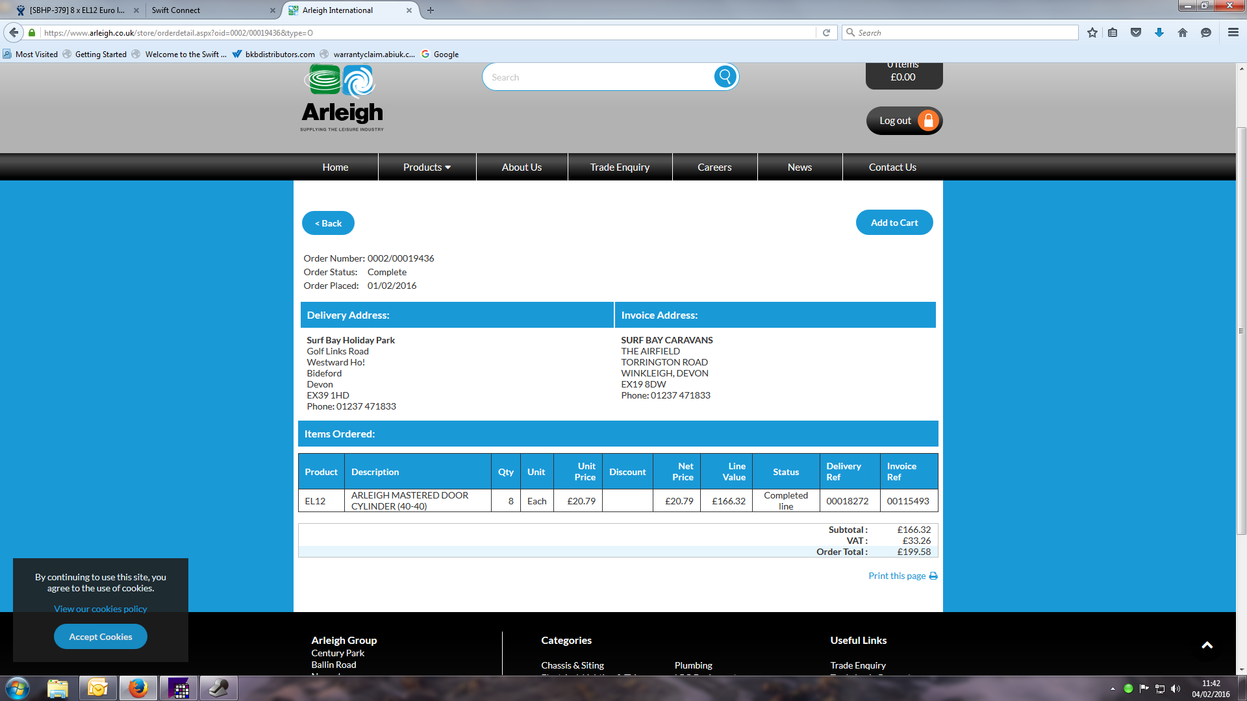Follow the View our cookies policy link

101,609
